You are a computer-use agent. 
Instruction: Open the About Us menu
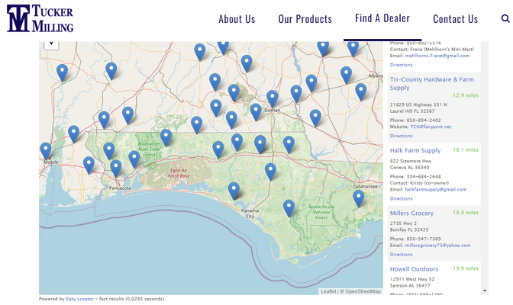pos(237,19)
